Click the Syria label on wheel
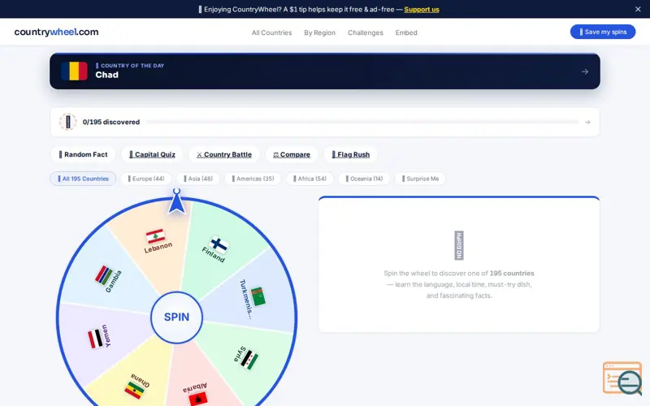Viewport: 650px width, 406px height. 239,354
